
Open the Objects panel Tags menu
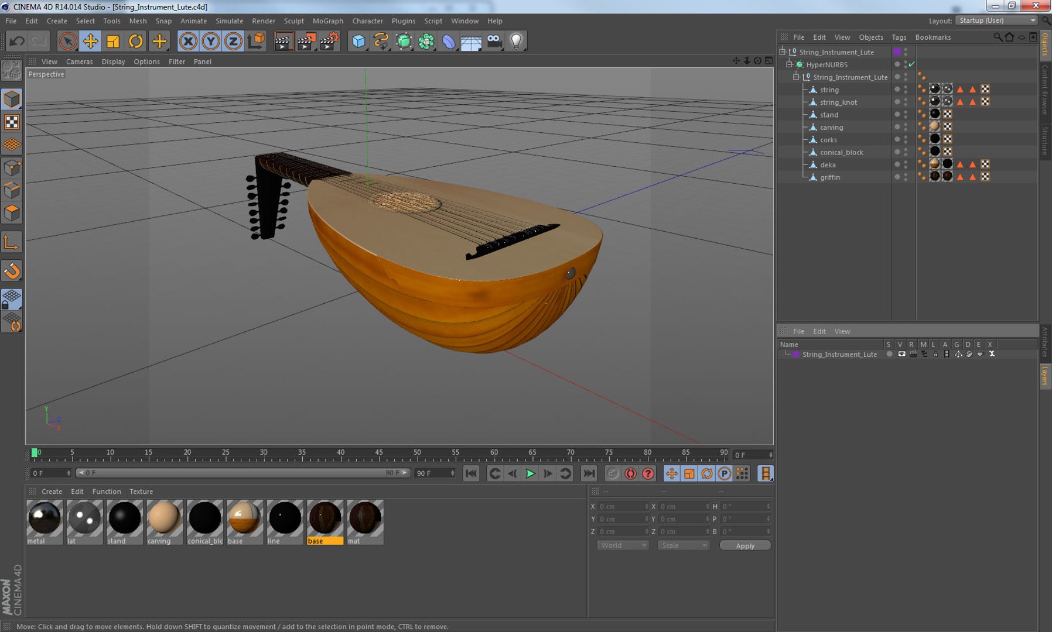899,37
